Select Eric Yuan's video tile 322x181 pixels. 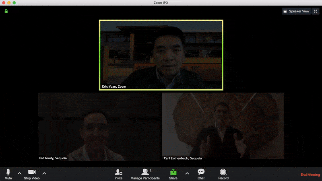click(x=161, y=55)
